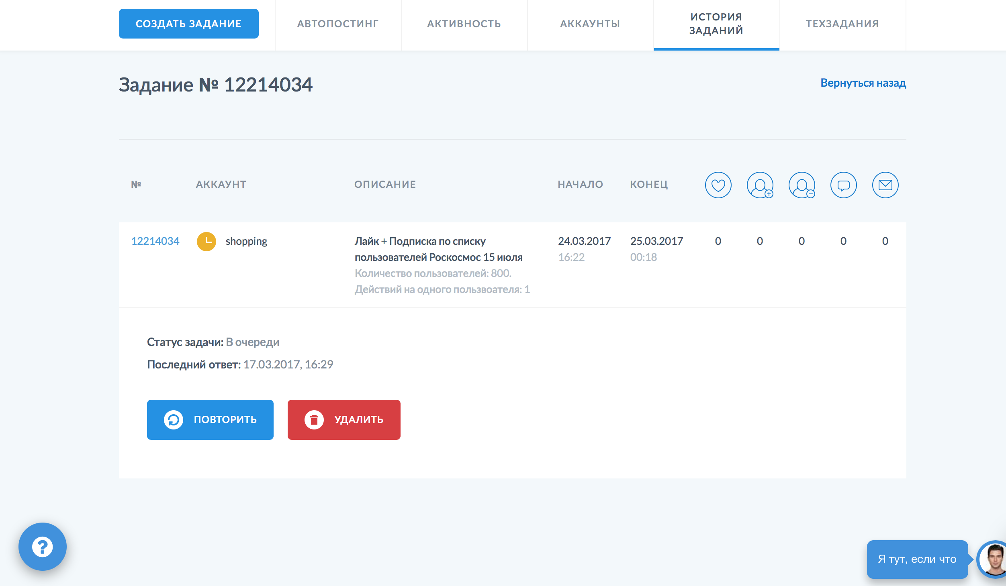
Task: Click the 'Я тут, если что' chat bubble
Action: pyautogui.click(x=917, y=559)
